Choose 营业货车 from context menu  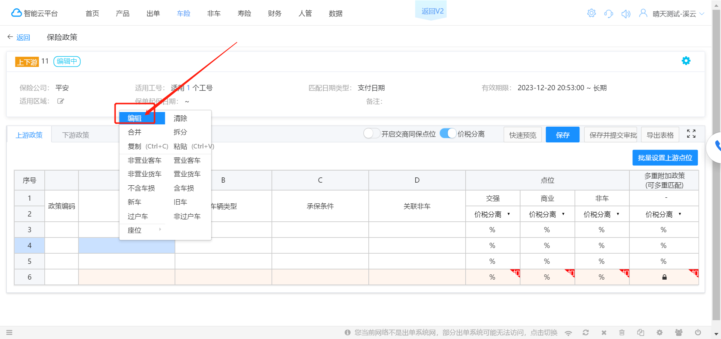click(x=187, y=174)
